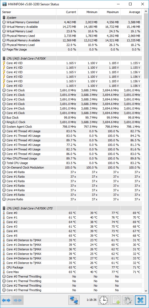
Task: Select the Total CPU Usage row
Action: (72, 163)
